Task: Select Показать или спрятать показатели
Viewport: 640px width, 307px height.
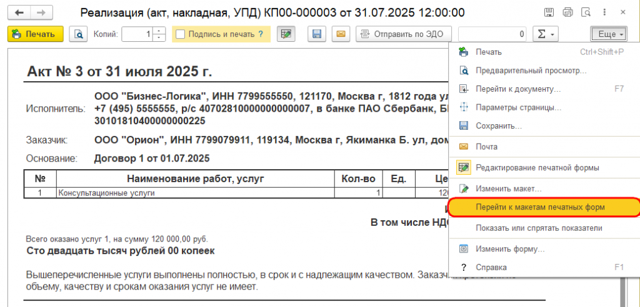Action: (x=544, y=228)
